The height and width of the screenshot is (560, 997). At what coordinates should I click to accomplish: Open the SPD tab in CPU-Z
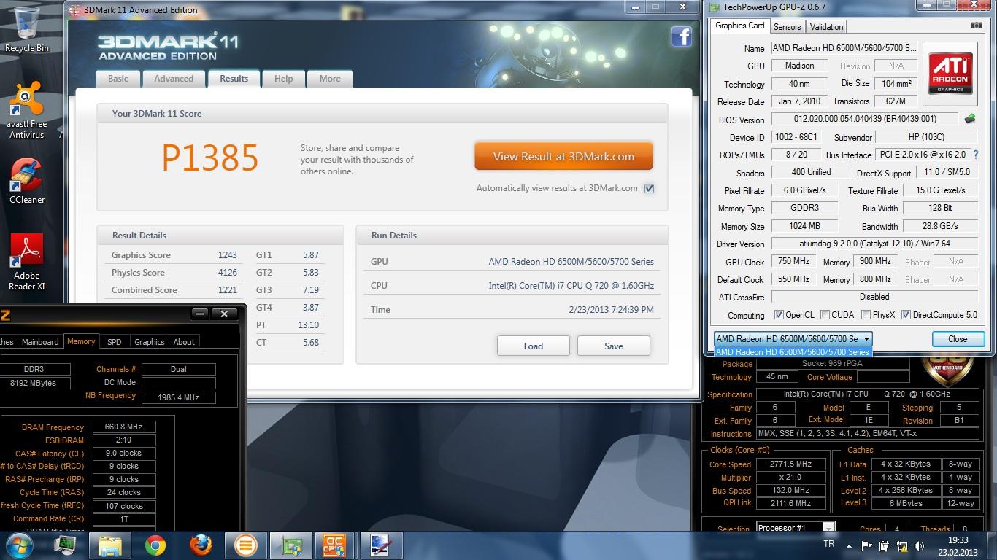(x=115, y=342)
